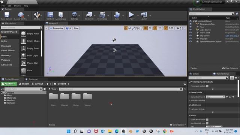The image size is (240, 135).
Task: Toggle rotation snapping in the viewport
Action: (155, 28)
